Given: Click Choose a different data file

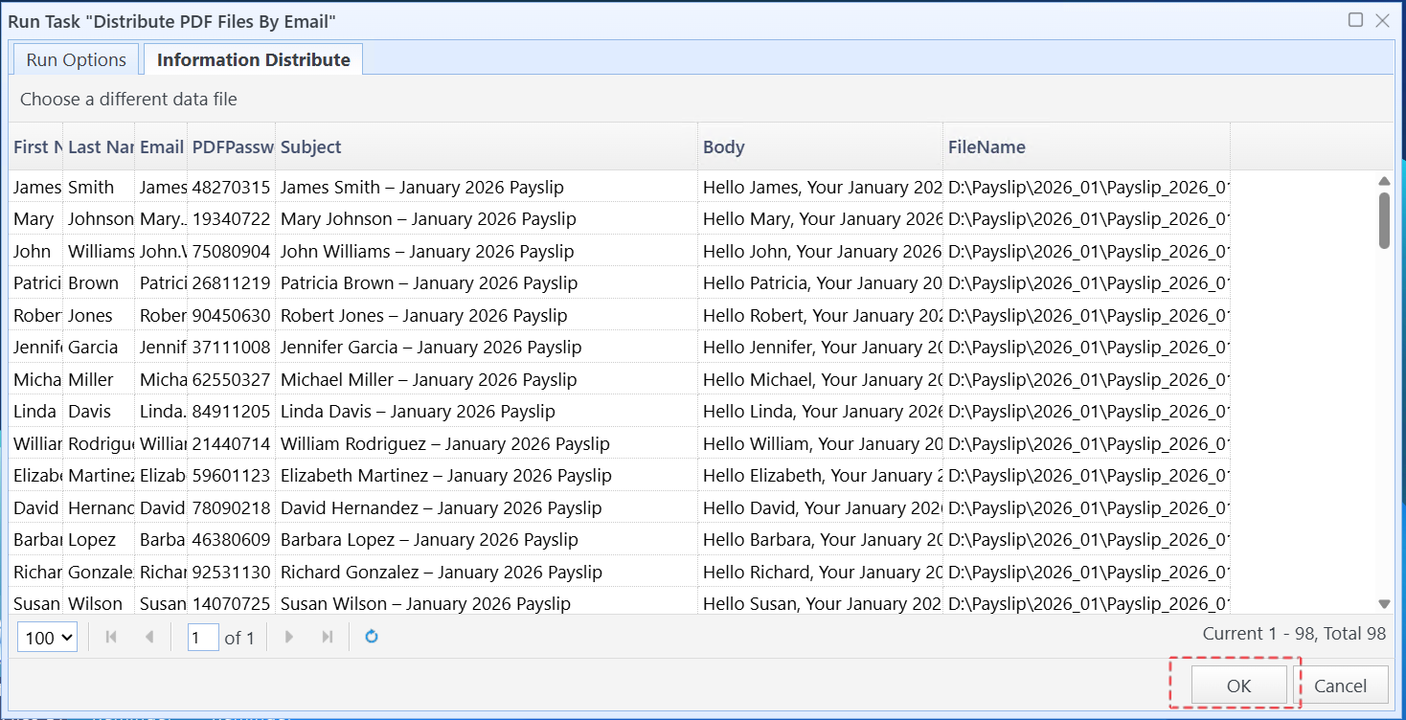Looking at the screenshot, I should click(128, 99).
